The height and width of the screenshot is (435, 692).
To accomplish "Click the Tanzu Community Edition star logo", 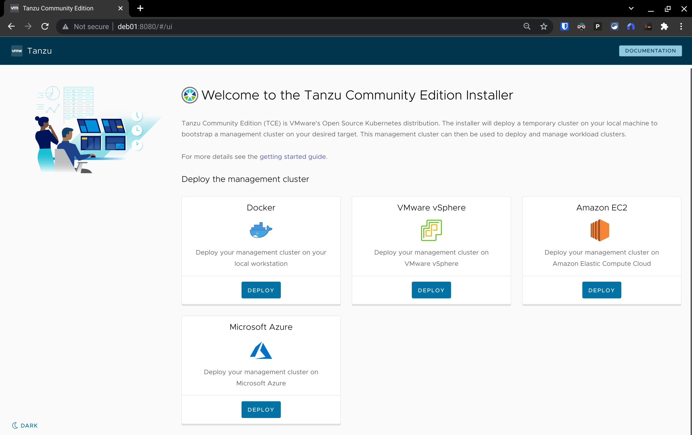I will click(x=190, y=95).
